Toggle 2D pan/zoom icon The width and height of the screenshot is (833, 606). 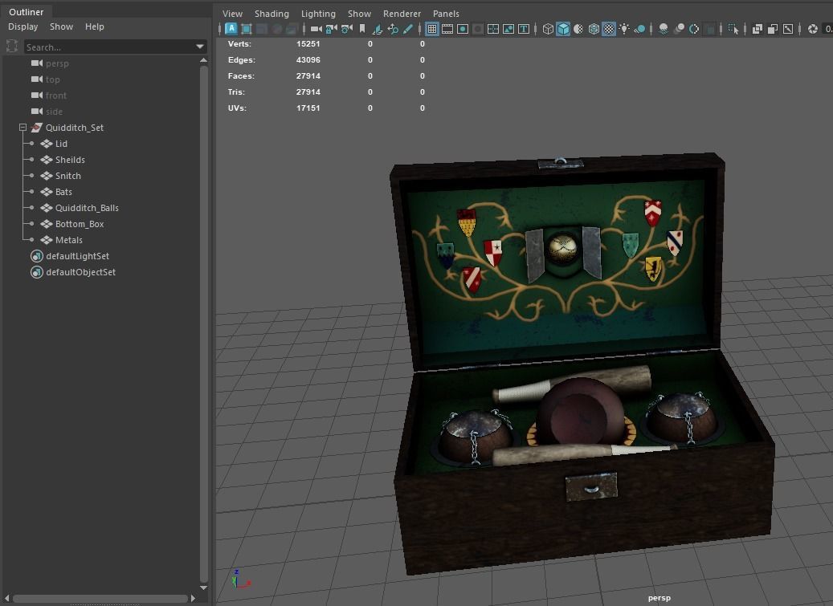point(393,29)
